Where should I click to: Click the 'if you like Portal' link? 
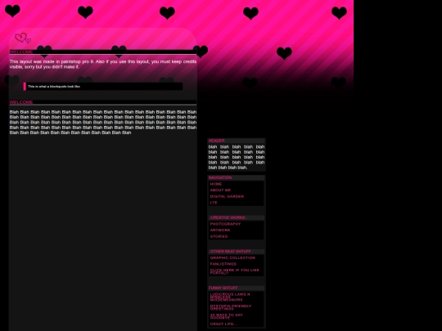click(x=236, y=271)
